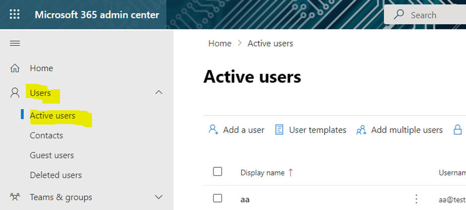Click the sort arrow beside Display name
Viewport: 466px width, 210px height.
tap(291, 173)
